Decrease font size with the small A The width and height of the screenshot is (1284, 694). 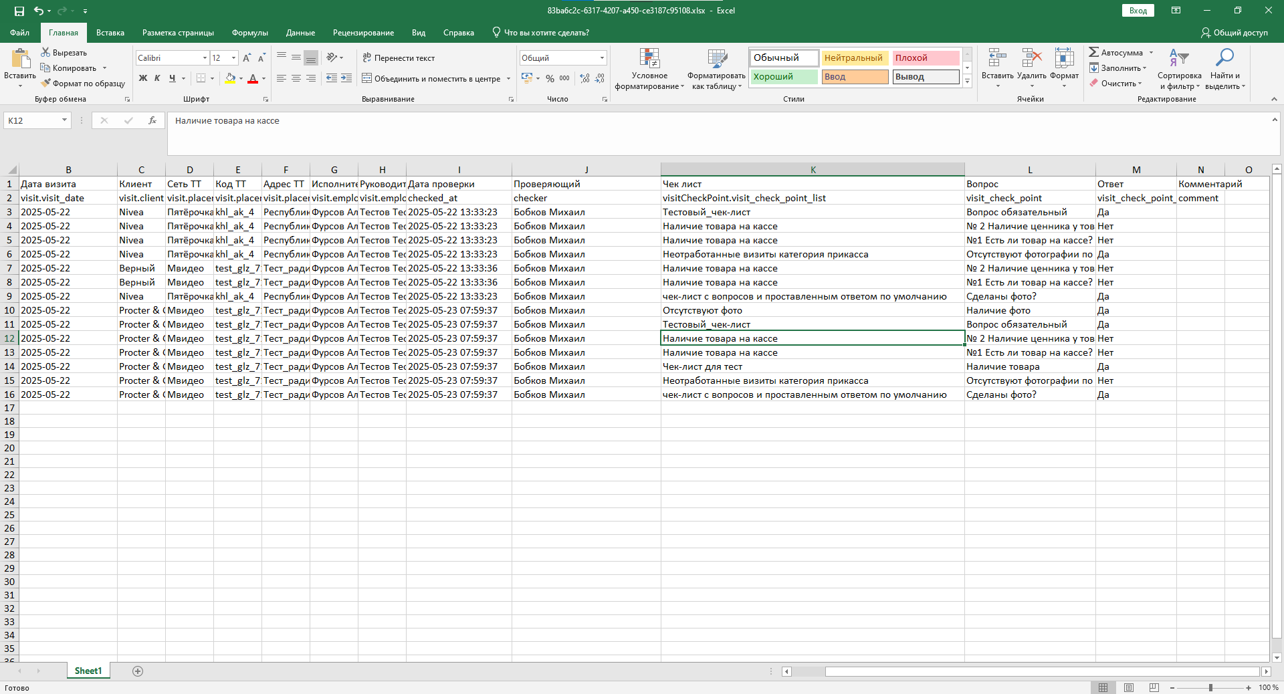pyautogui.click(x=261, y=58)
